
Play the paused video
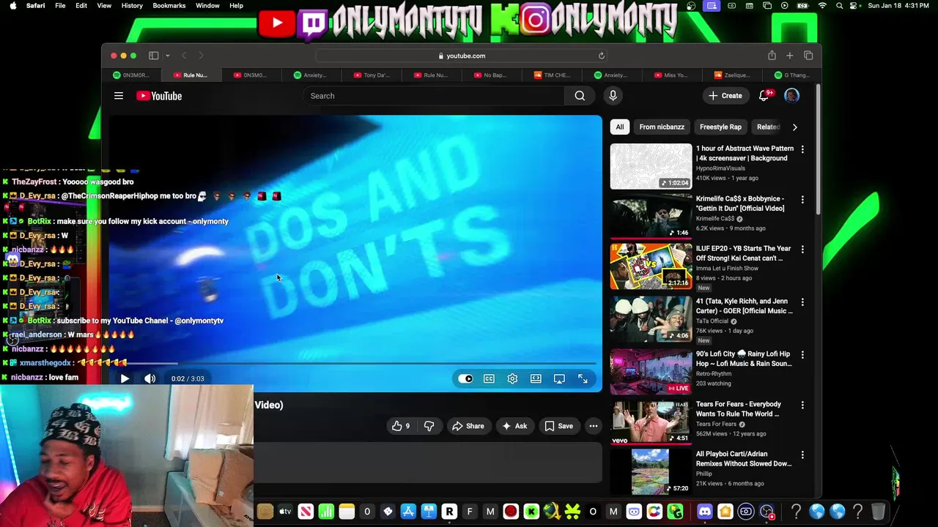tap(125, 378)
